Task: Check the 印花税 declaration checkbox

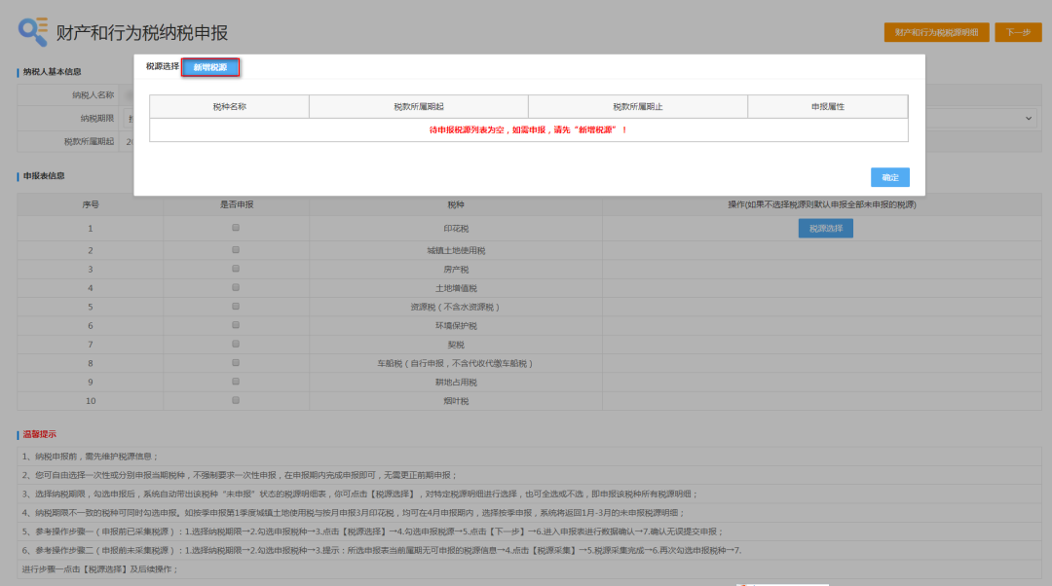Action: pos(236,228)
